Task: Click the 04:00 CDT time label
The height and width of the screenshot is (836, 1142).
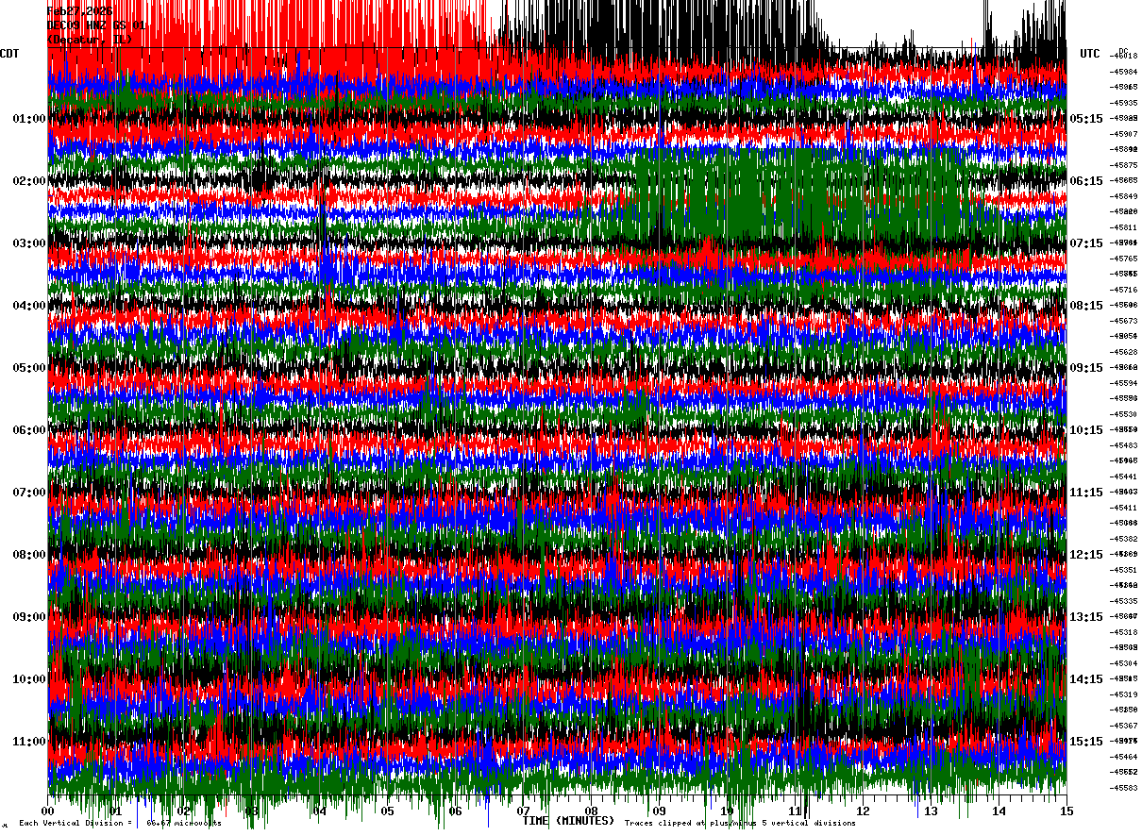Action: coord(28,306)
